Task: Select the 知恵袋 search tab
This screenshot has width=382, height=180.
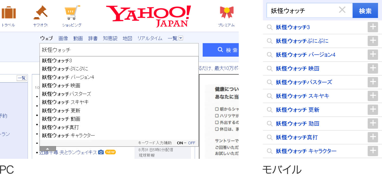Action: click(x=110, y=38)
